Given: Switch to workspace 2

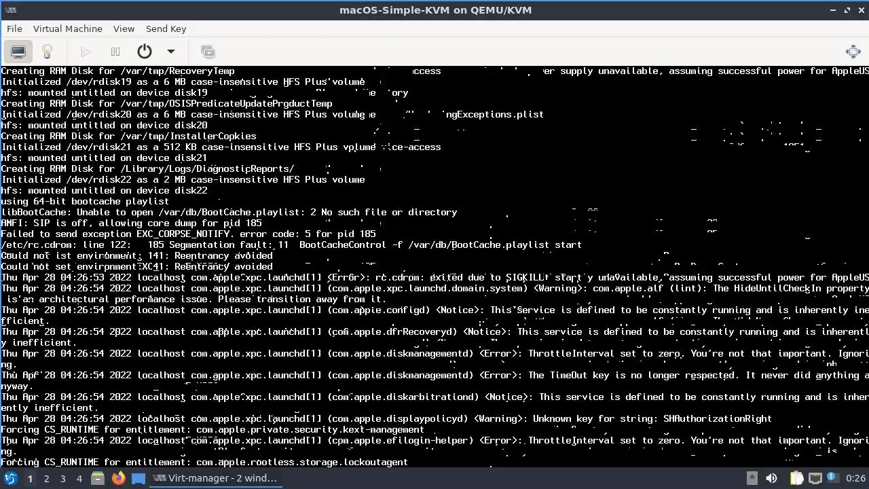Looking at the screenshot, I should (46, 478).
